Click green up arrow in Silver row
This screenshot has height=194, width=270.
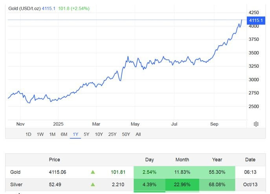click(93, 184)
